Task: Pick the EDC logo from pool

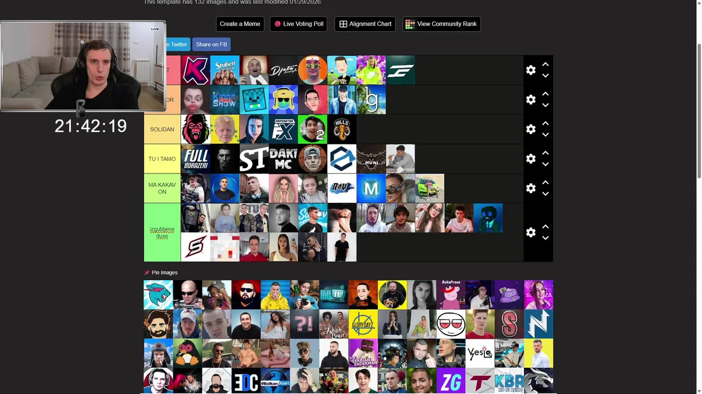Action: (246, 381)
